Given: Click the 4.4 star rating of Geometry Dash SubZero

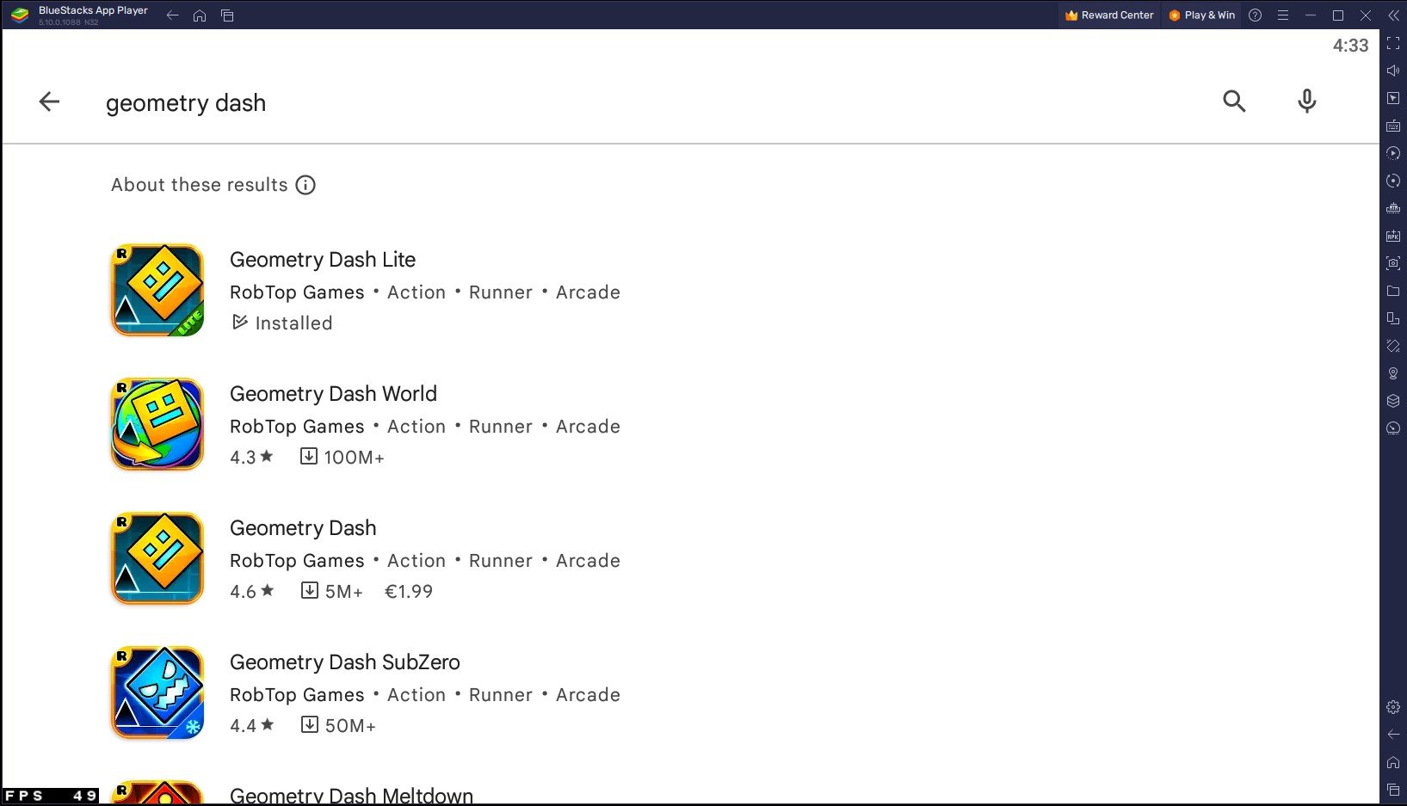Looking at the screenshot, I should tap(251, 726).
